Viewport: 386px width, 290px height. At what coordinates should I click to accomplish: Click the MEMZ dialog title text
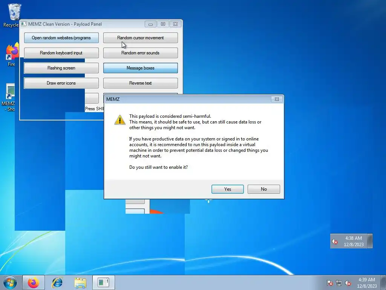(x=113, y=99)
